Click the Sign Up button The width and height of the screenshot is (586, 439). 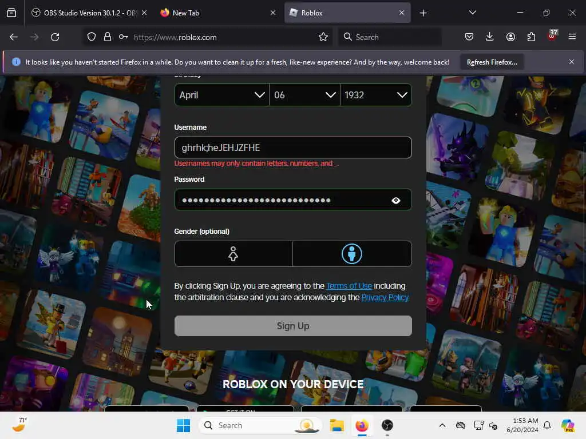(293, 326)
